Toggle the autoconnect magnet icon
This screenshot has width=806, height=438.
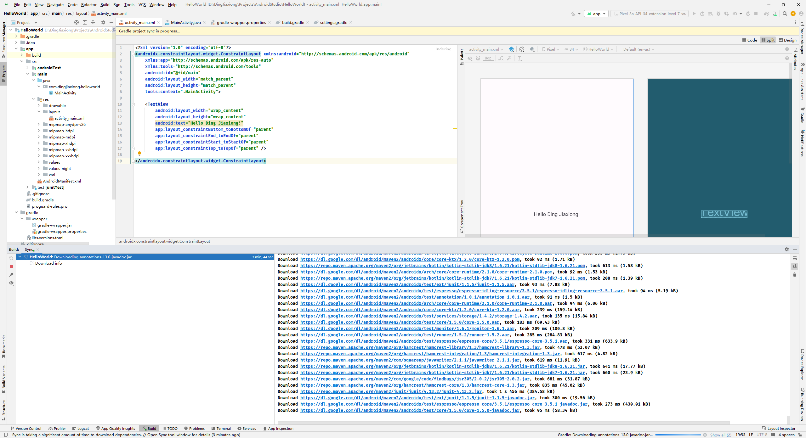click(x=478, y=58)
